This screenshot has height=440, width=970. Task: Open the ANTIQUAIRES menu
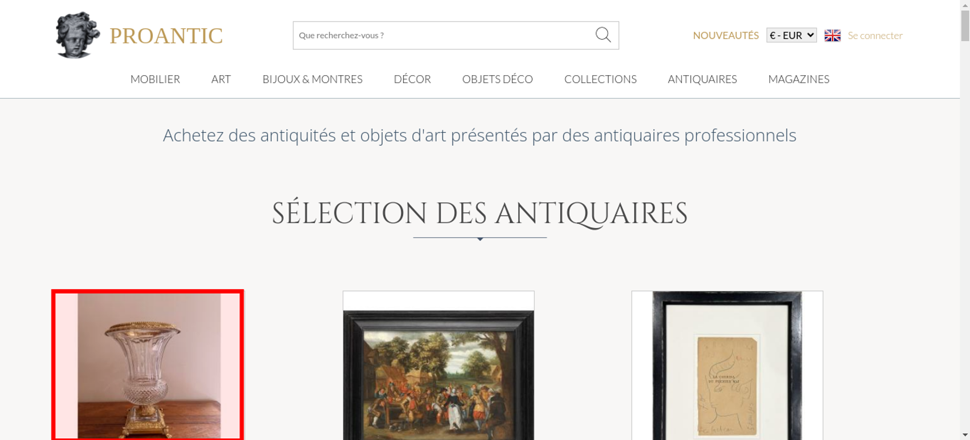(x=702, y=79)
